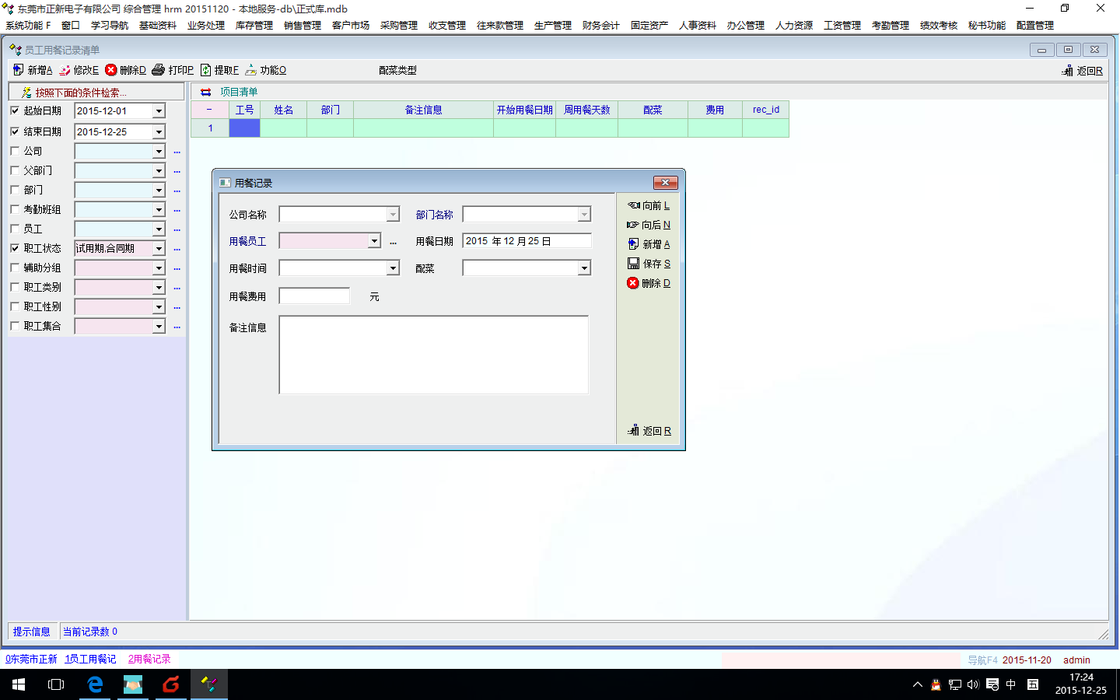Open the 人事资料 menu

click(697, 26)
